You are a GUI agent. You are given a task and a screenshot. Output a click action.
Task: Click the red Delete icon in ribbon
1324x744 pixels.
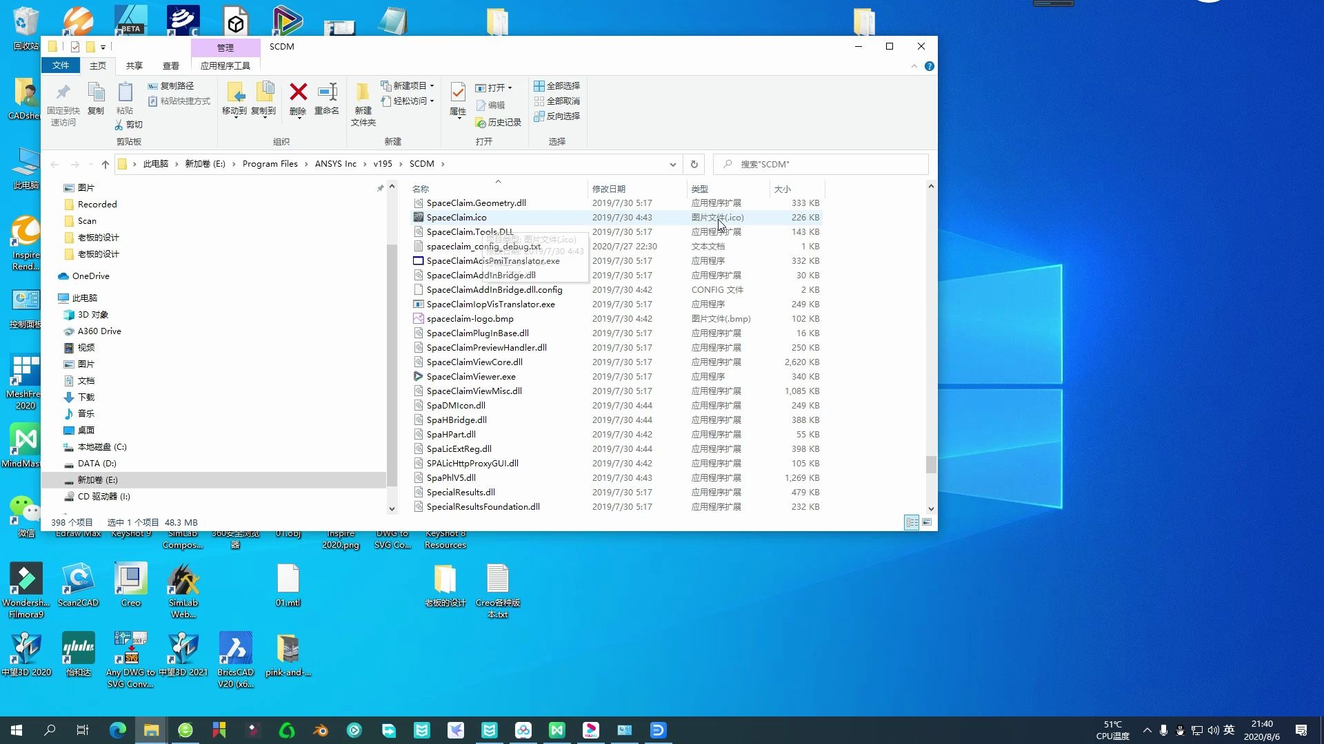tap(298, 92)
